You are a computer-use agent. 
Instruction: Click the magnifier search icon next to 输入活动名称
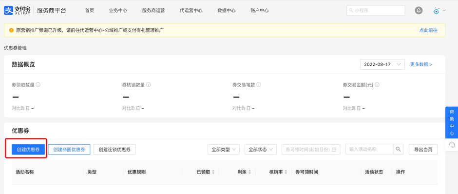click(x=398, y=149)
